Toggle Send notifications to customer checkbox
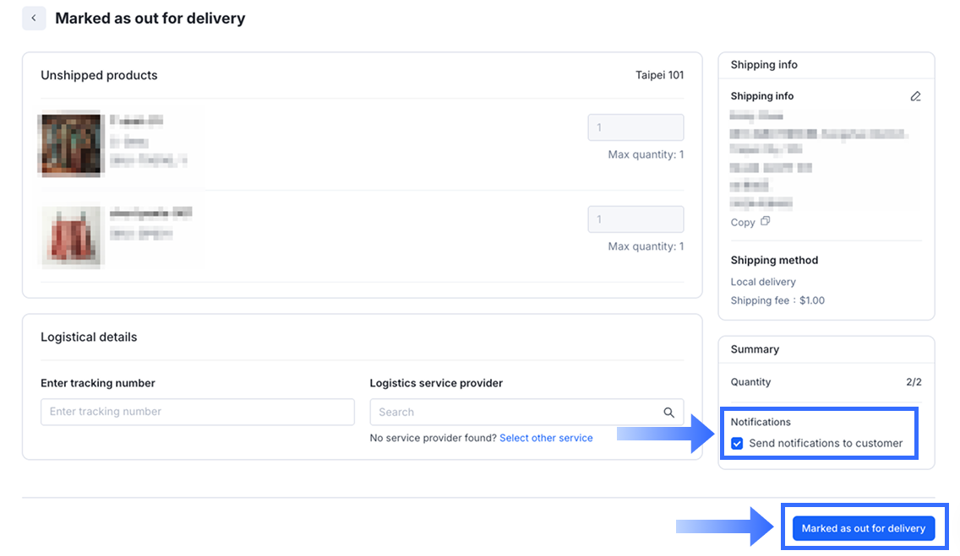Image resolution: width=960 pixels, height=556 pixels. tap(737, 443)
